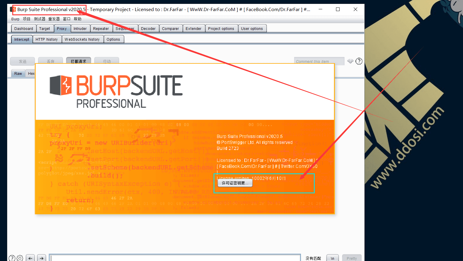Select the Raw message view tab
The width and height of the screenshot is (463, 261).
coord(18,74)
